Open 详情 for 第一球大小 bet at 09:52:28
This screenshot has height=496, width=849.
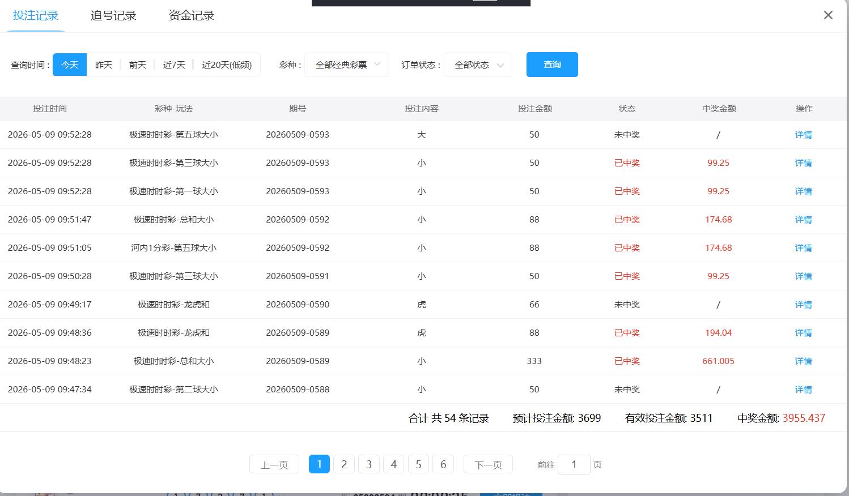coord(803,191)
